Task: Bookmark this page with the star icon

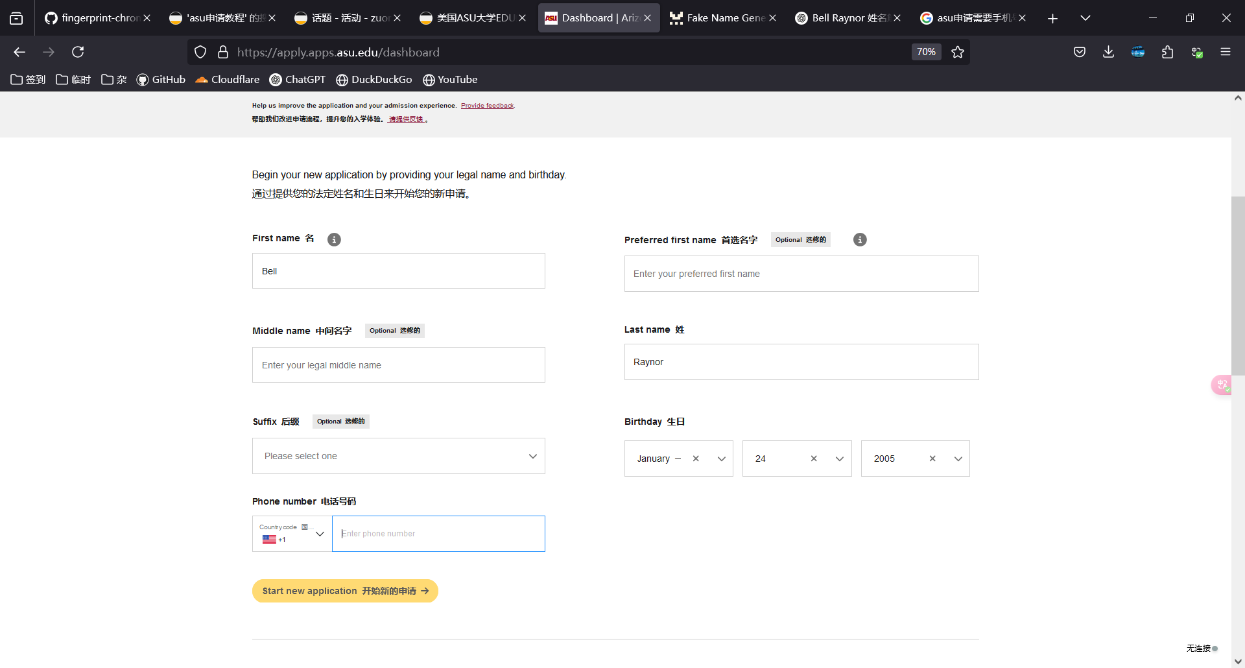Action: point(958,52)
